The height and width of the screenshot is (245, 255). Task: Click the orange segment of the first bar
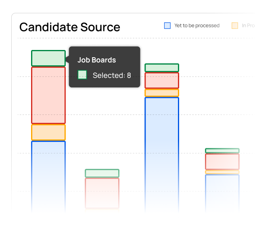(x=48, y=132)
